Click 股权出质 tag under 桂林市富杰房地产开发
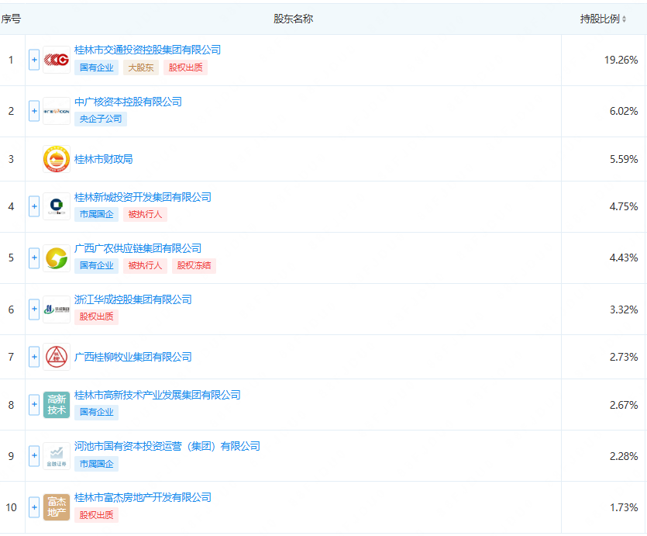 click(97, 515)
